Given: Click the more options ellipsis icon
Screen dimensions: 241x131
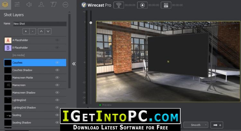Looking at the screenshot, I should pyautogui.click(x=65, y=5).
